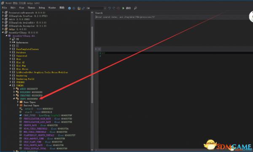Screen dimensions: 253x152
Task: Expand the STRINGS namespace node
Action: [10, 82]
